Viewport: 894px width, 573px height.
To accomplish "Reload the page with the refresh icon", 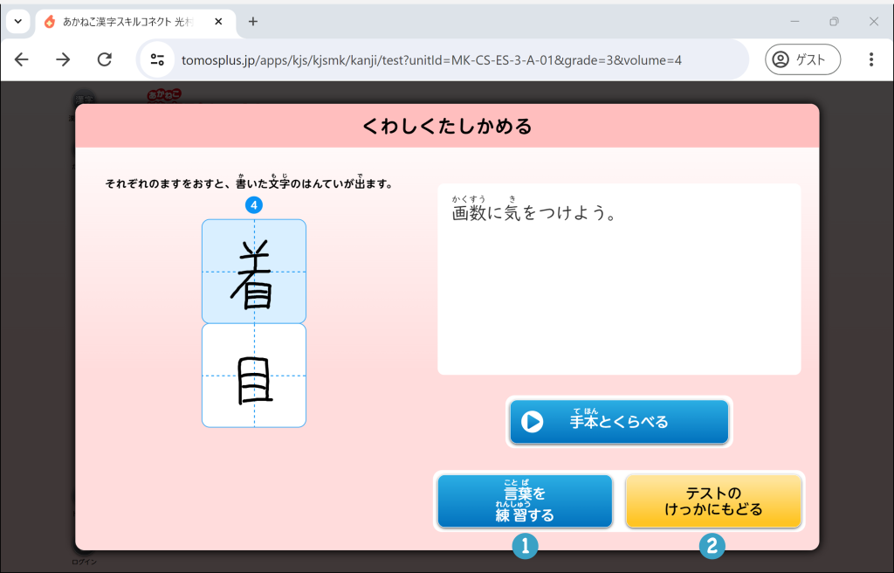I will pyautogui.click(x=105, y=59).
